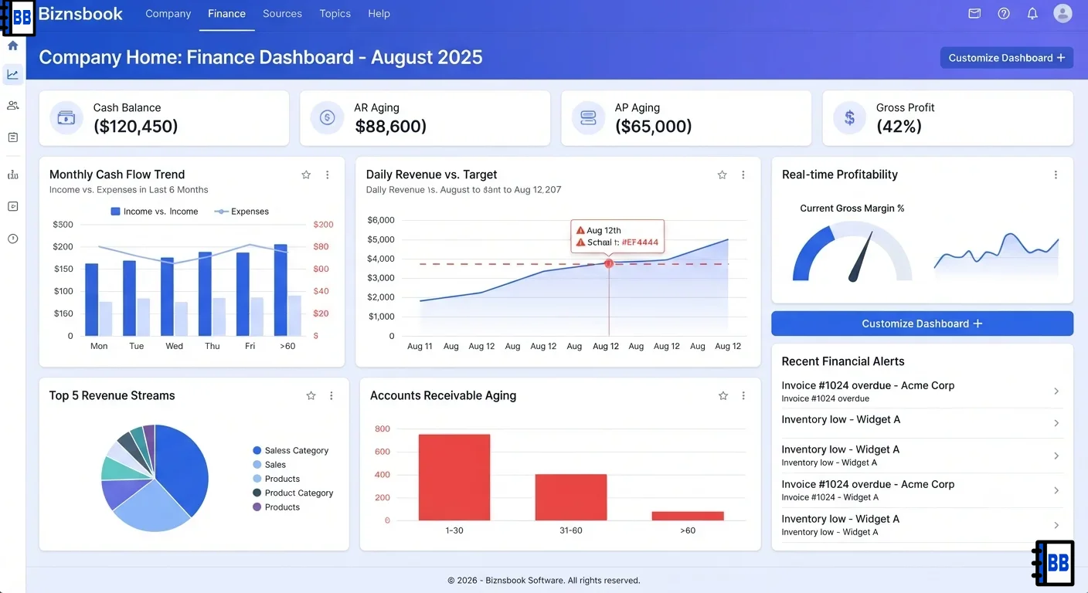Toggle the Income series in the chart legend
This screenshot has width=1088, height=593.
(155, 212)
